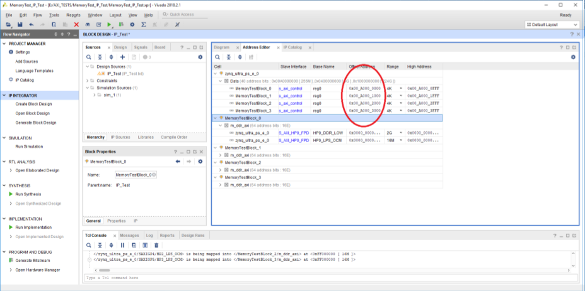The height and width of the screenshot is (291, 585).
Task: Copy Tcl Console contents icon
Action: [134, 245]
